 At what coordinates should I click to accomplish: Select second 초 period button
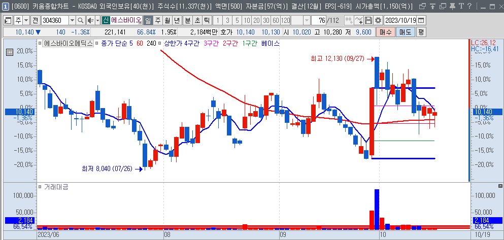pos(197,21)
